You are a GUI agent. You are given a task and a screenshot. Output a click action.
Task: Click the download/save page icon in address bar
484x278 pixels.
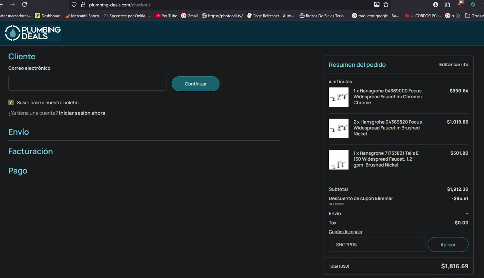click(377, 5)
